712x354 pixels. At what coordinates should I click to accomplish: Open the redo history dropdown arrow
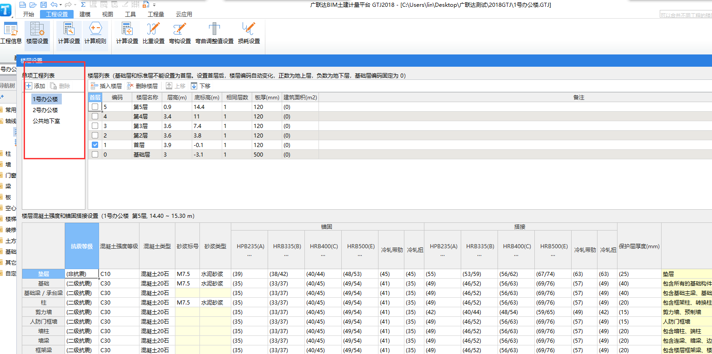click(75, 5)
